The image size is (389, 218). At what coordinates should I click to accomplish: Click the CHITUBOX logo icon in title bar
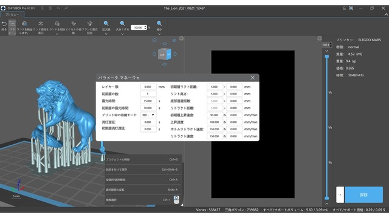pyautogui.click(x=3, y=8)
